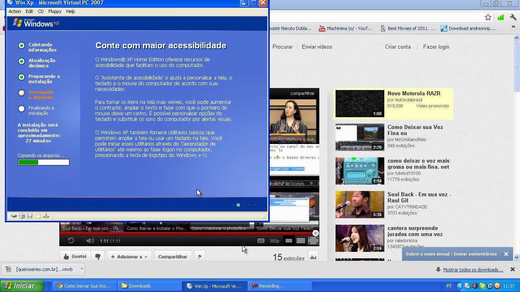
Task: Open the 'cantora surpreende jurados' video title
Action: pyautogui.click(x=415, y=231)
